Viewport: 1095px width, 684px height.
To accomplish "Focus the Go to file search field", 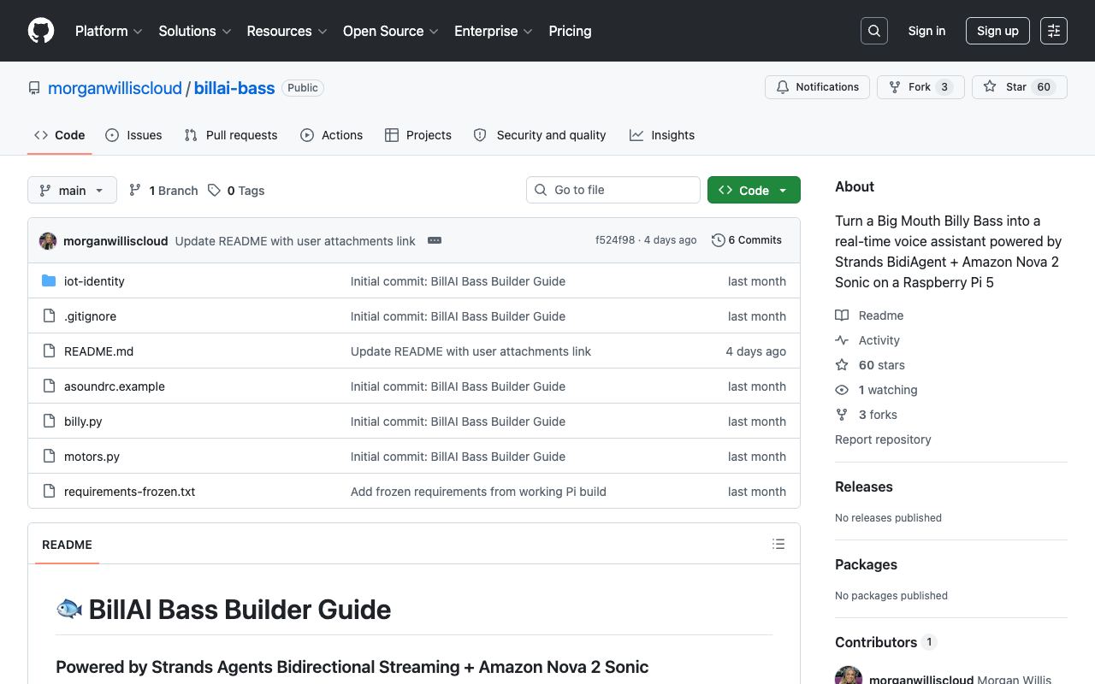I will point(613,190).
